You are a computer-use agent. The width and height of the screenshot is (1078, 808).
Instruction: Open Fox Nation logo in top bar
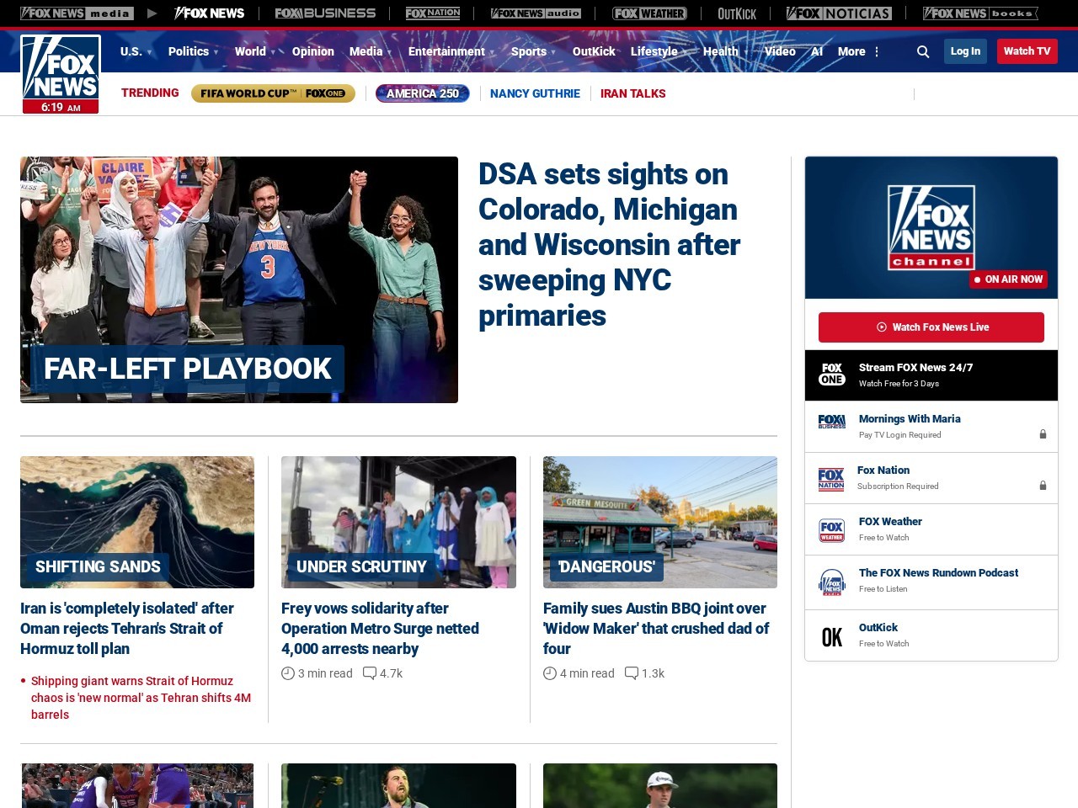tap(433, 13)
